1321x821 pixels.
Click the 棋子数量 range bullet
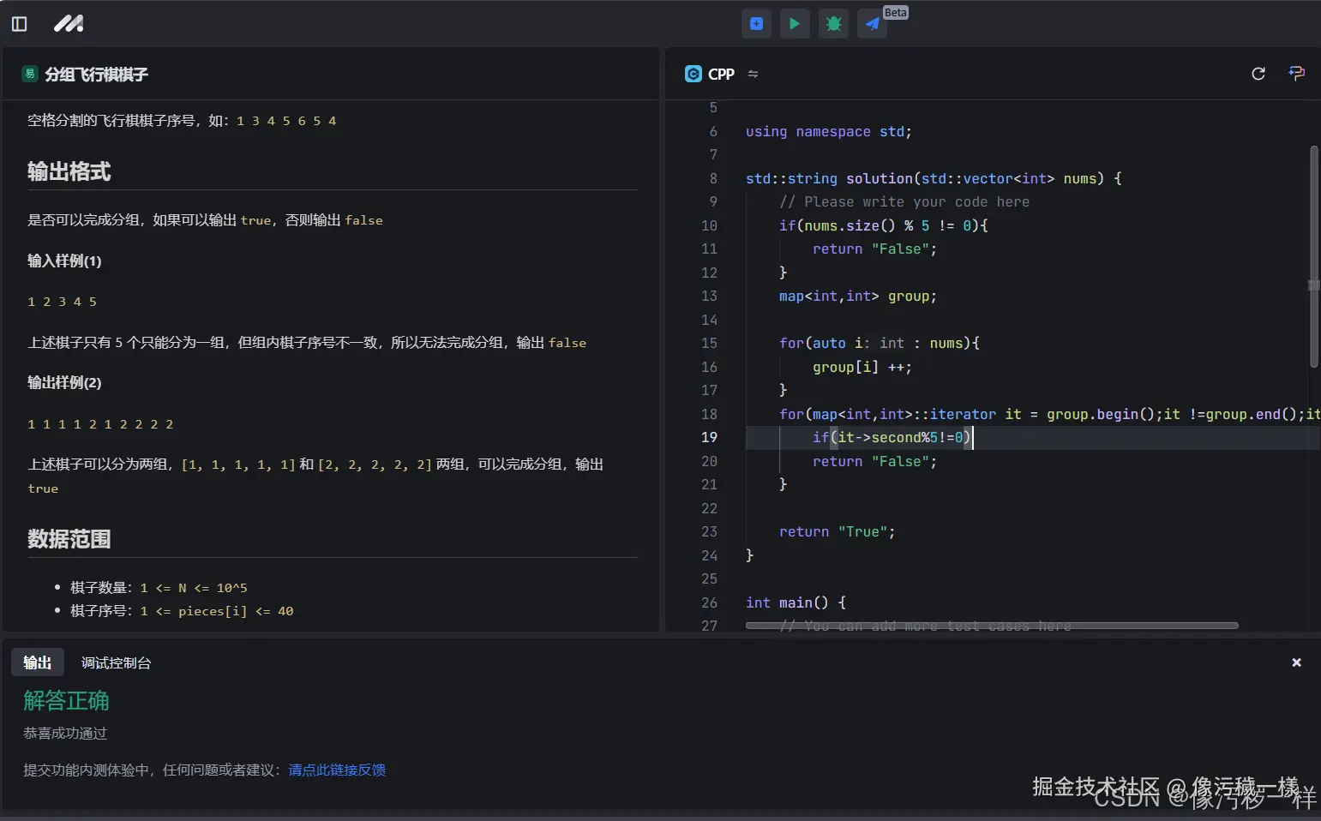click(159, 588)
